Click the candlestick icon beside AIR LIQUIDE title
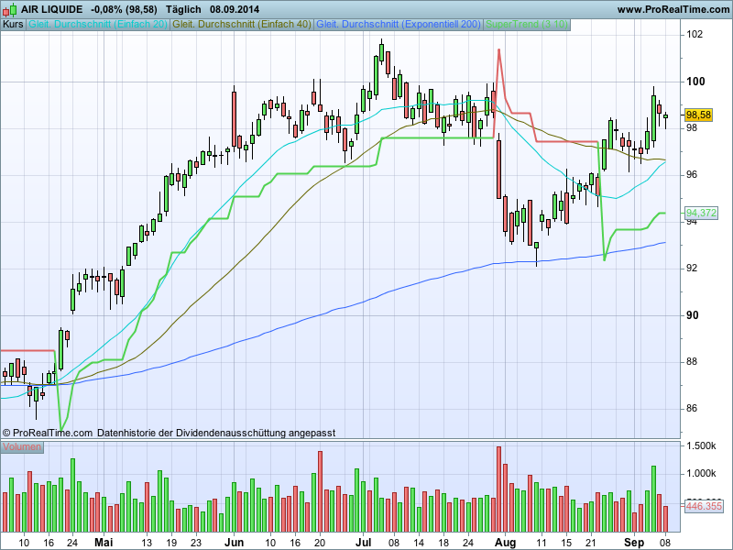Image resolution: width=733 pixels, height=550 pixels. point(9,9)
